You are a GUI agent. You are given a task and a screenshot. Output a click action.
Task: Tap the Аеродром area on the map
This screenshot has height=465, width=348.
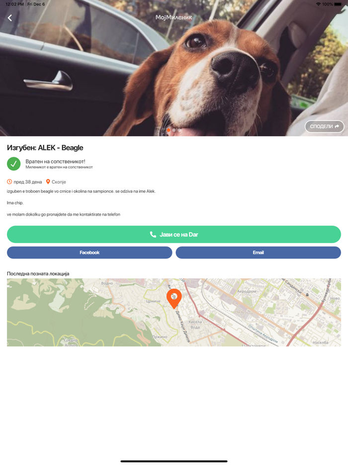[247, 292]
